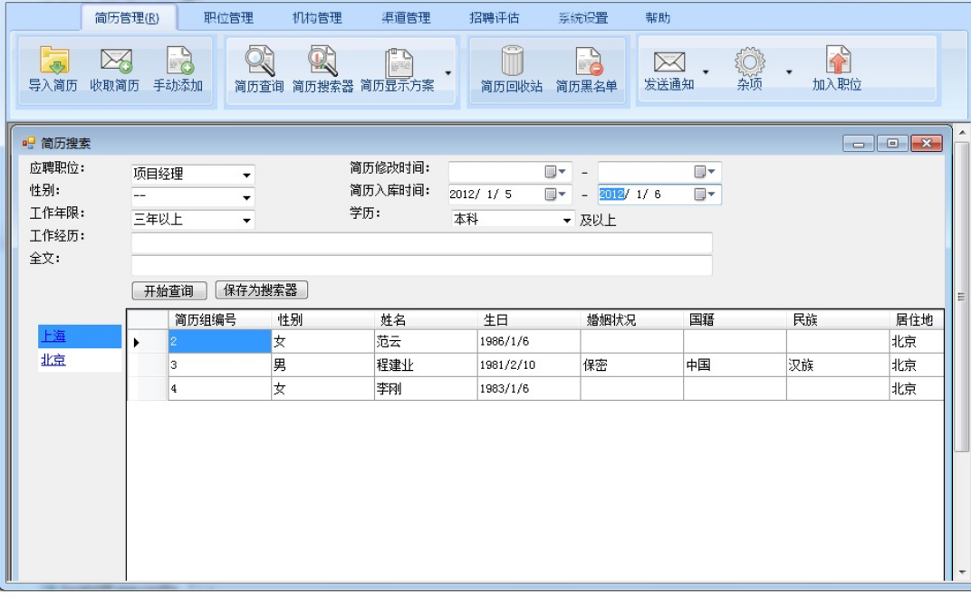Screen dimensions: 971x597
Task: Sort by 国籍 column header
Action: pyautogui.click(x=735, y=320)
